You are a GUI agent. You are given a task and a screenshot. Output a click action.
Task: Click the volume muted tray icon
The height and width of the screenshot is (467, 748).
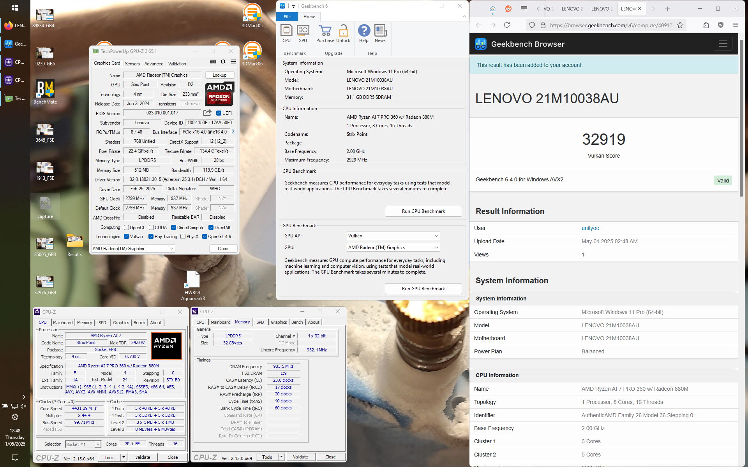tap(23, 406)
